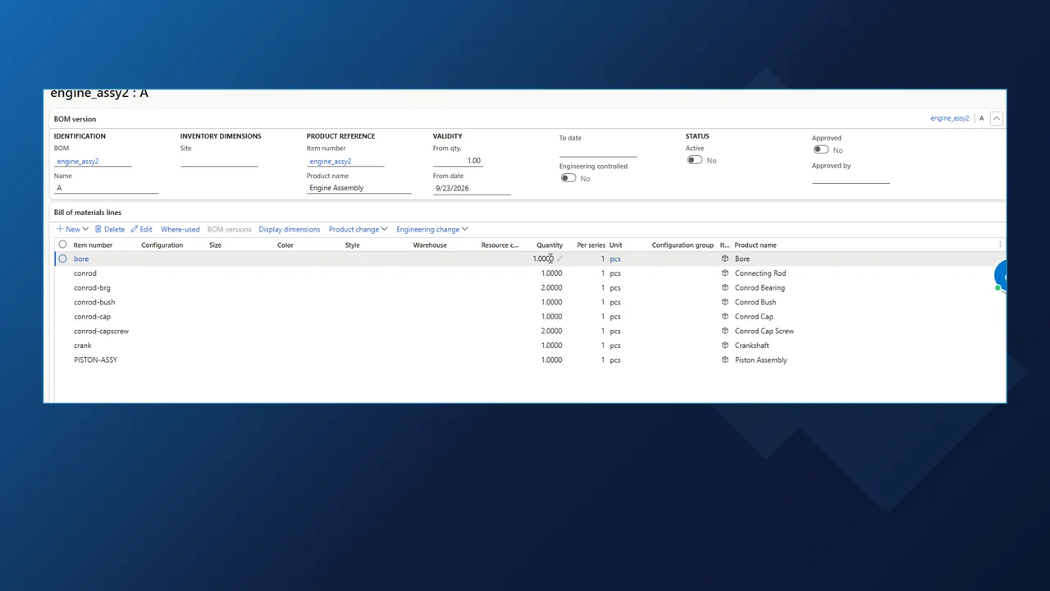This screenshot has height=591, width=1050.
Task: Click the Delete trash icon
Action: coord(98,229)
